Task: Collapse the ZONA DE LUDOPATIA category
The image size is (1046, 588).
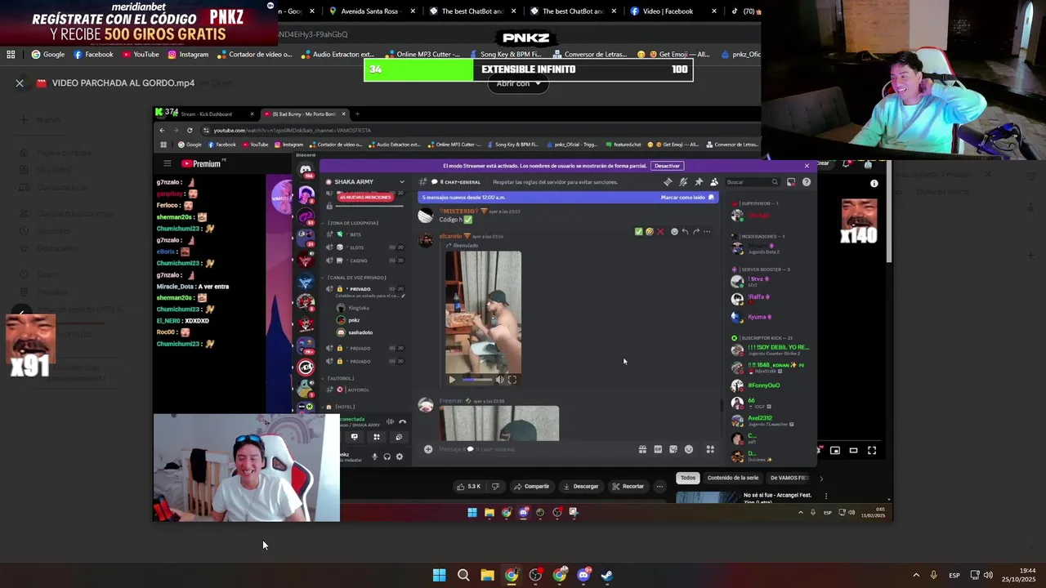Action: coord(351,223)
